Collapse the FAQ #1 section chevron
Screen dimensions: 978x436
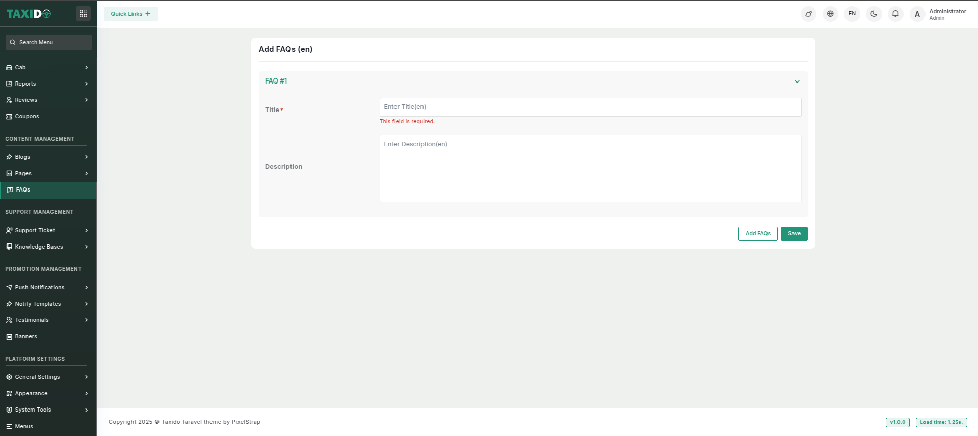797,81
